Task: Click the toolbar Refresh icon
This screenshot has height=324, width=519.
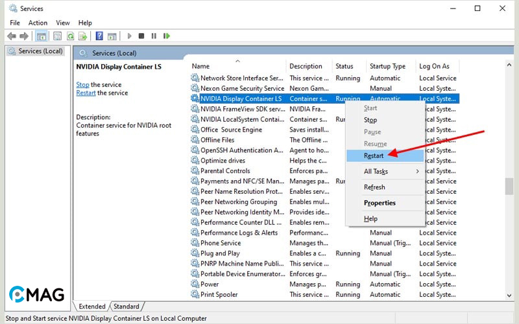Action: pos(69,36)
